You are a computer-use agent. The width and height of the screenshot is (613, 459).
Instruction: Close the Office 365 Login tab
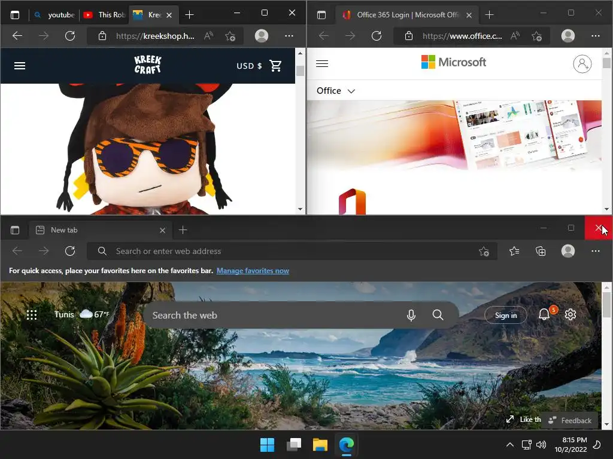[x=469, y=15]
